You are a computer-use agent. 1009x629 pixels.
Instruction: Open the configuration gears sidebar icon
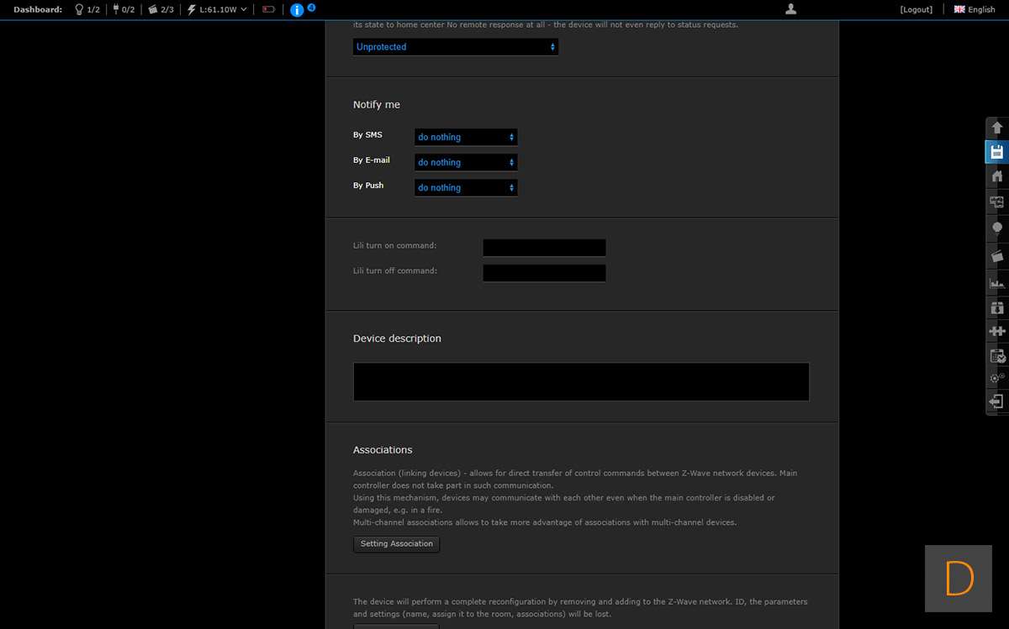click(x=997, y=378)
